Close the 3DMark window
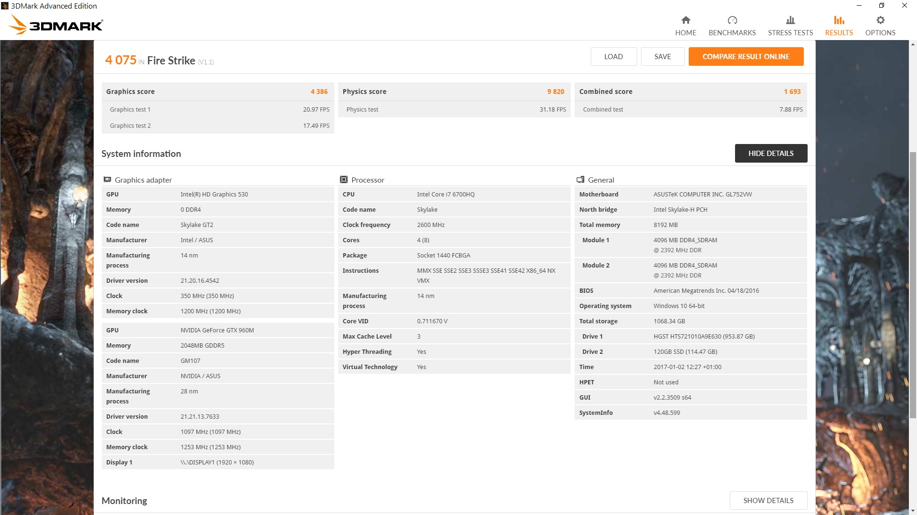Screen dimensions: 917x515 904,6
